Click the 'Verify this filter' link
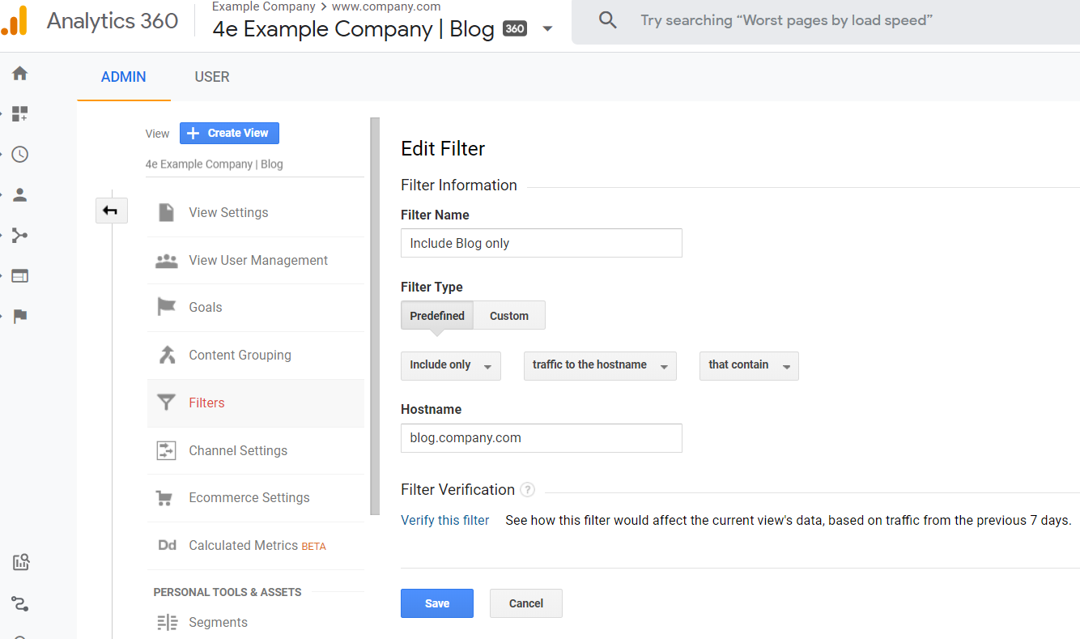Image resolution: width=1080 pixels, height=639 pixels. click(x=445, y=521)
